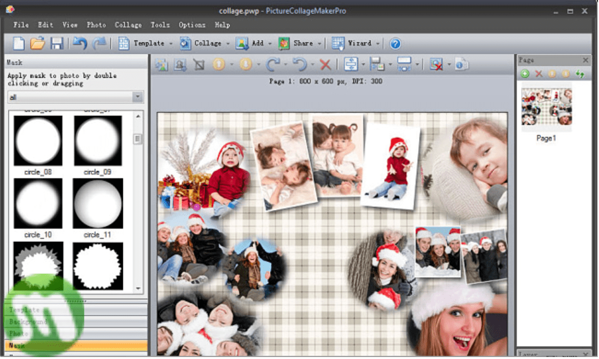Open the Options menu

point(192,25)
